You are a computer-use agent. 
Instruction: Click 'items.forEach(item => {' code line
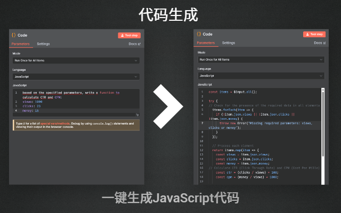click(233, 110)
